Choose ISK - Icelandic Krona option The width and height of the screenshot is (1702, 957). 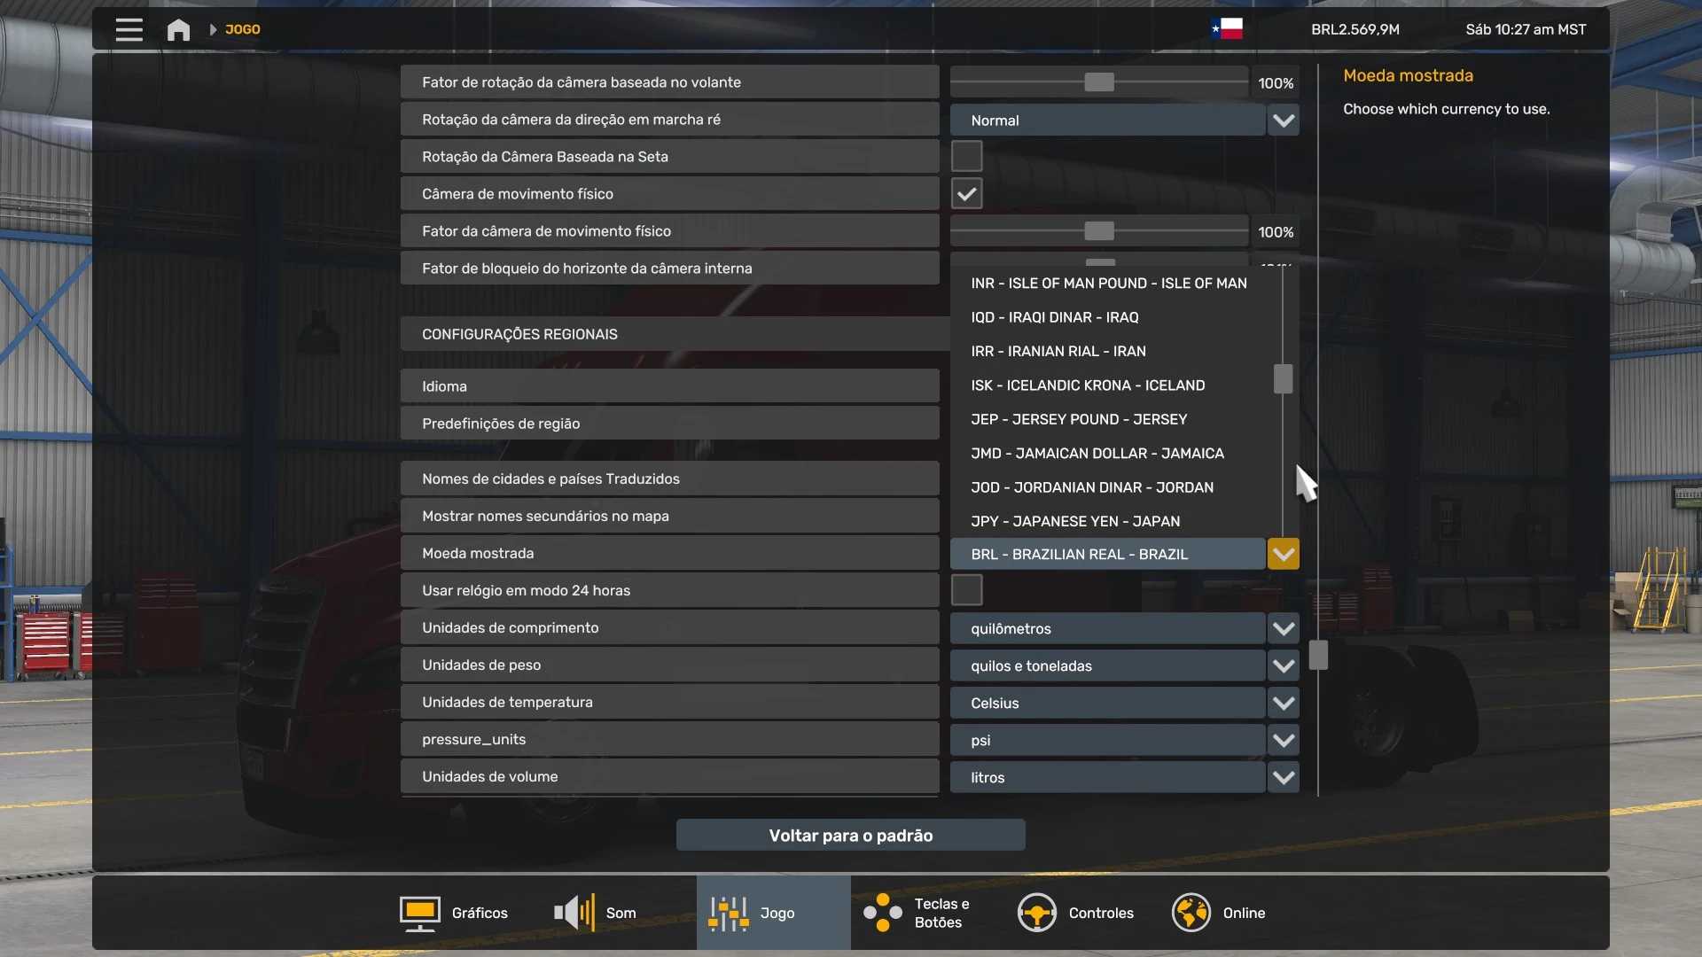tap(1087, 385)
